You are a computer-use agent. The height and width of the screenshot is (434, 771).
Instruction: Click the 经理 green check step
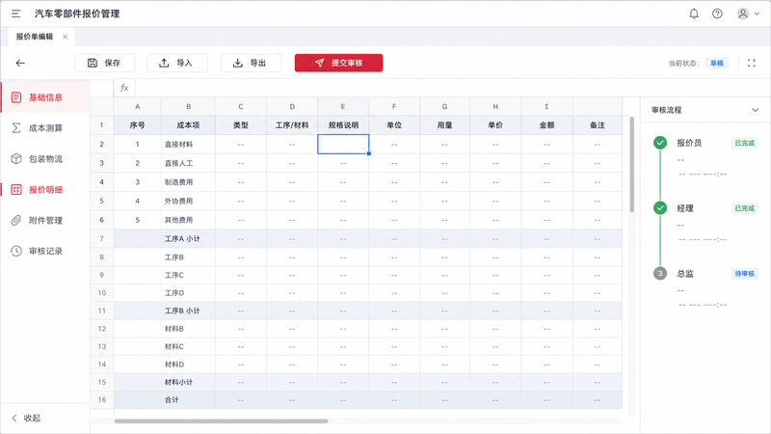click(x=660, y=208)
